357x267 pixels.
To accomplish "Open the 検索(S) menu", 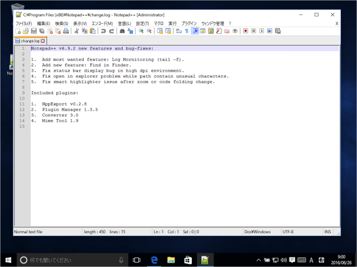I will point(61,23).
